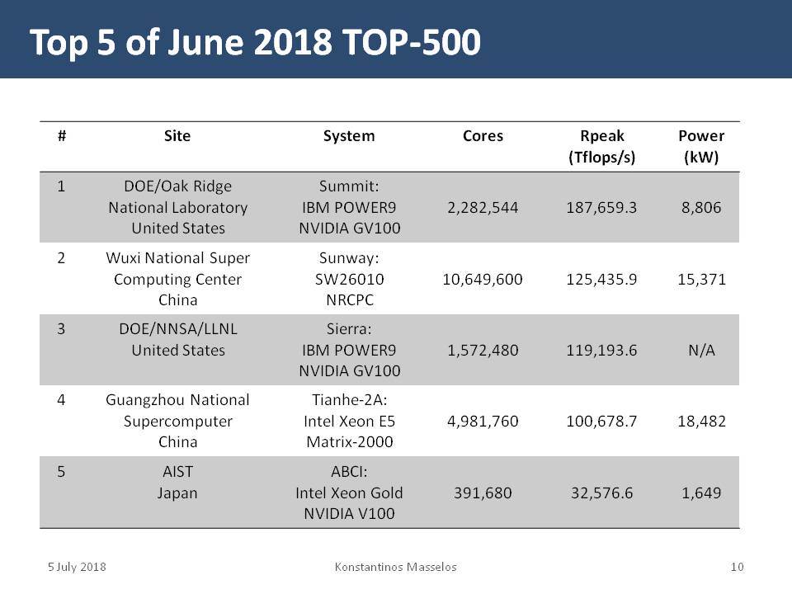Select the Rpeak value "32,576.6"

coord(601,493)
